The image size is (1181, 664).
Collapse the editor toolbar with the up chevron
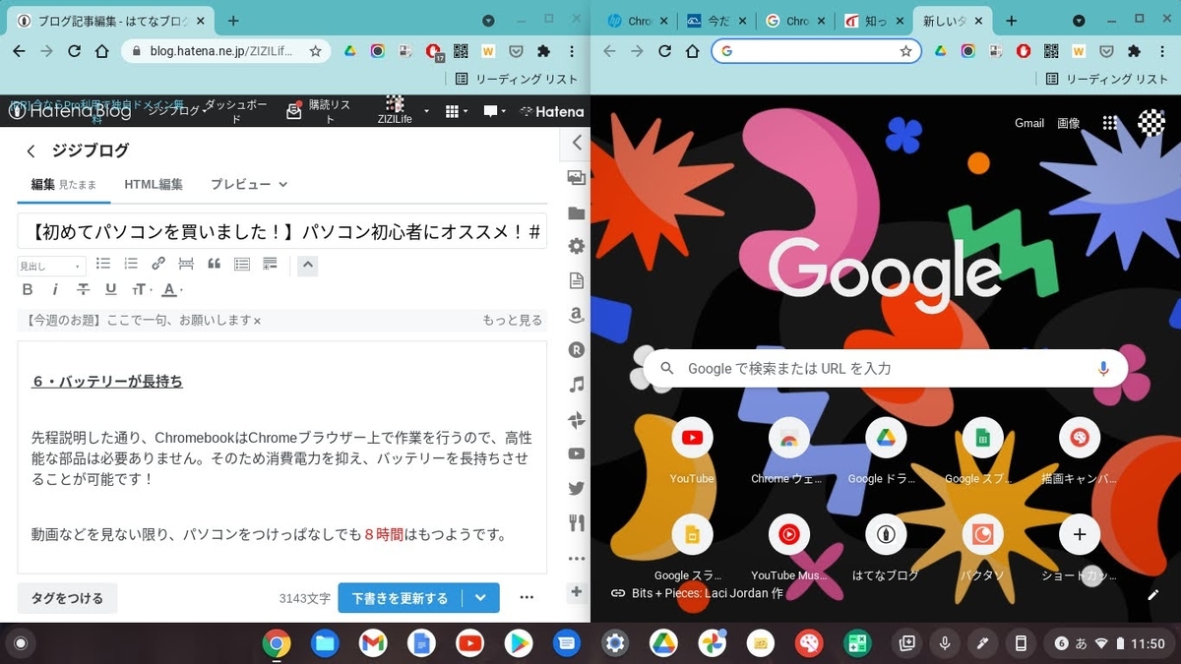[x=307, y=265]
